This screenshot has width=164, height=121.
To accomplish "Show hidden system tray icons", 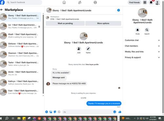I will point(135,118).
